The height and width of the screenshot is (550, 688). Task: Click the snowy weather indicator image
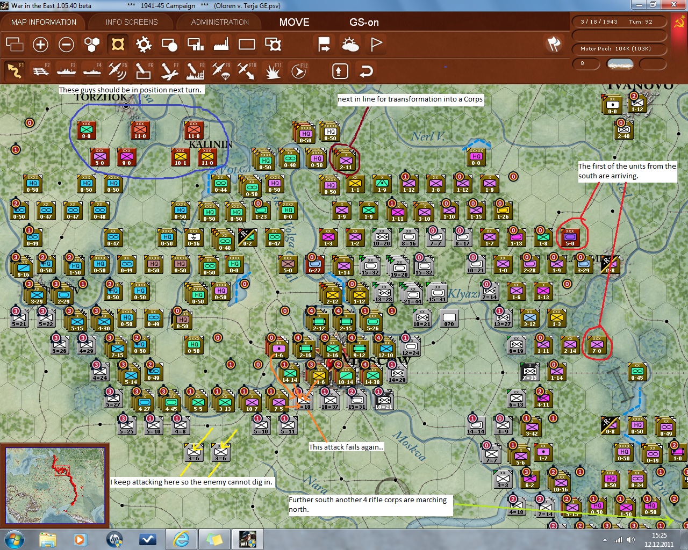click(620, 64)
